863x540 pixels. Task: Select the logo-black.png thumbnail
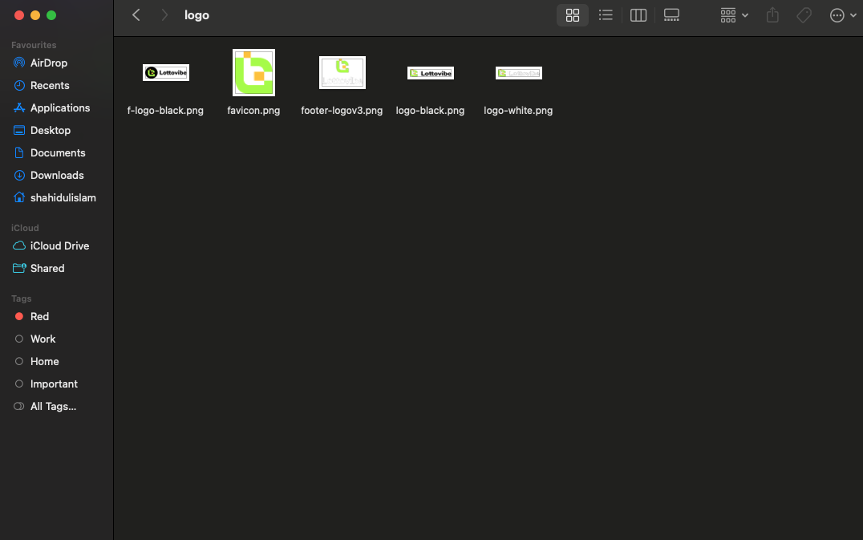(x=431, y=73)
